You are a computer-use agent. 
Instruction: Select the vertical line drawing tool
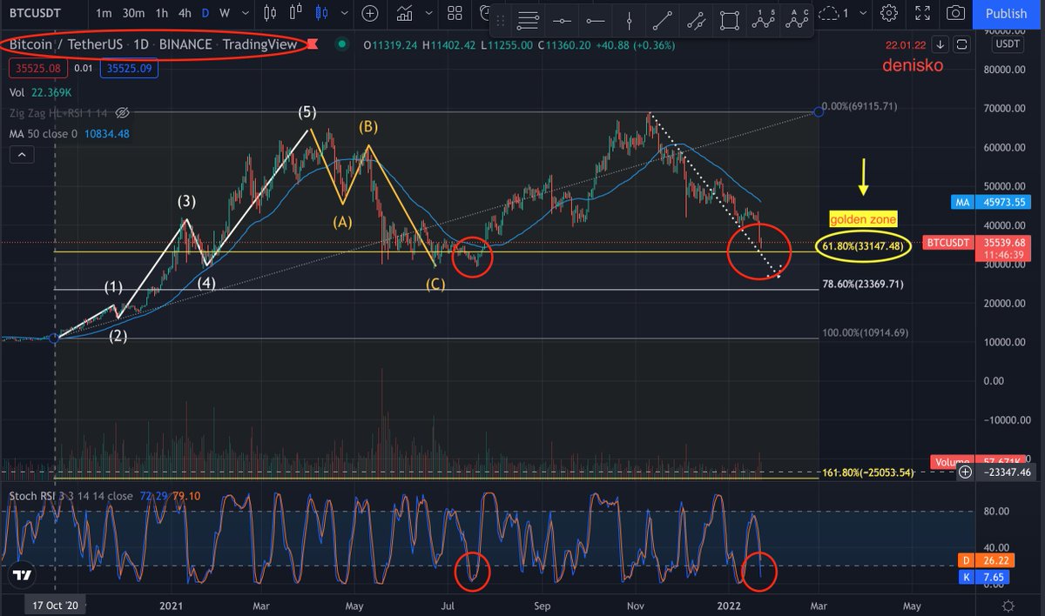pos(629,20)
